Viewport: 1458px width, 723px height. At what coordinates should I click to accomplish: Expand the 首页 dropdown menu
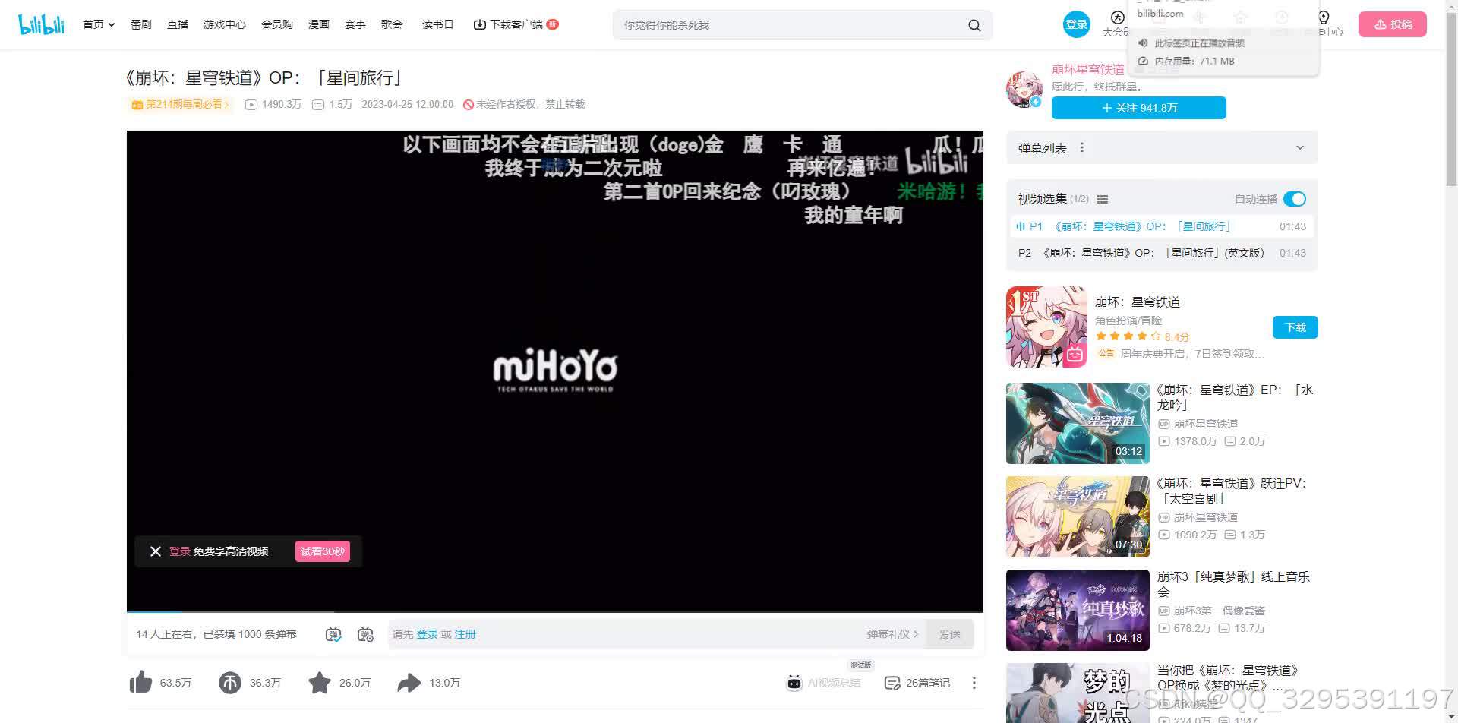coord(99,24)
